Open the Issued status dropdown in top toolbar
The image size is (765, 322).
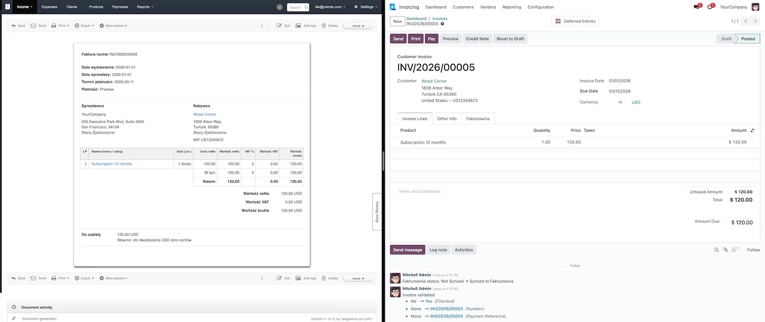358,26
